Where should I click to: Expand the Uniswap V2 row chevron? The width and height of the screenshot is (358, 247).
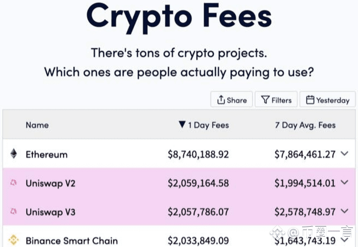(344, 182)
